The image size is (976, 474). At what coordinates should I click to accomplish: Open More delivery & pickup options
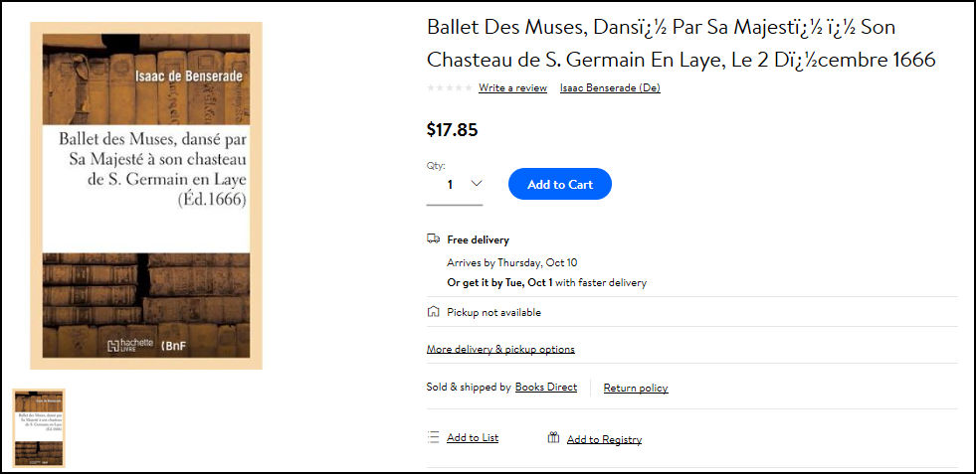pyautogui.click(x=500, y=349)
